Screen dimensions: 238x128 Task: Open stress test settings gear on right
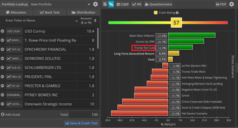click(x=232, y=4)
